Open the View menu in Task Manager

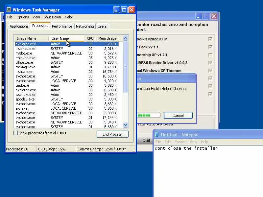[x=36, y=17]
